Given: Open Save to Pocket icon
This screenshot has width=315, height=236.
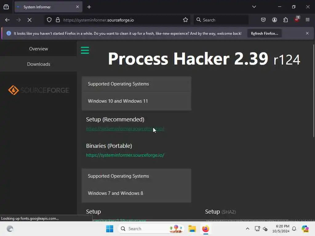Looking at the screenshot, I should [263, 20].
